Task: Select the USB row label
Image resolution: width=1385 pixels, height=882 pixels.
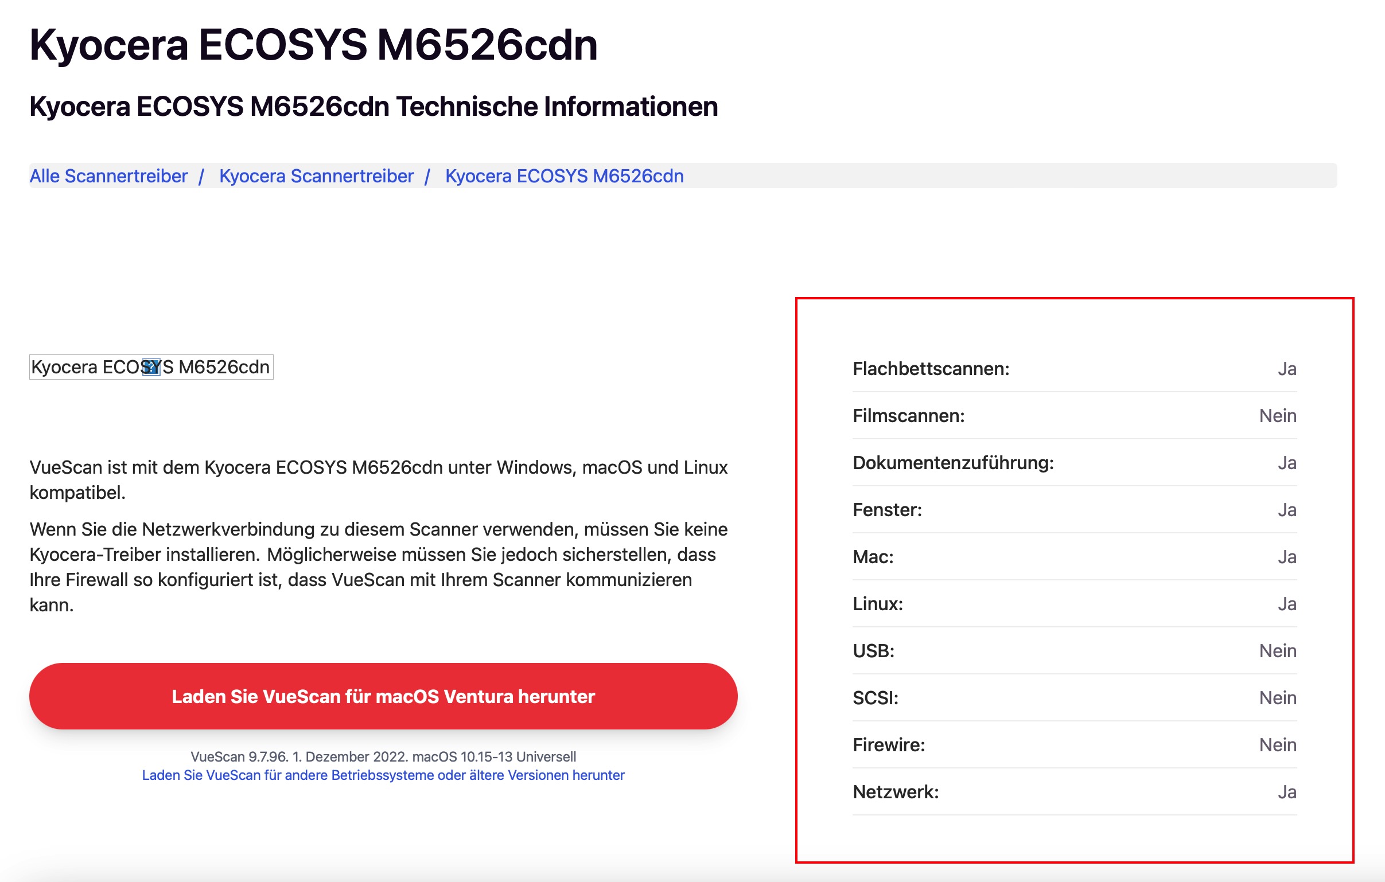Action: (x=873, y=651)
